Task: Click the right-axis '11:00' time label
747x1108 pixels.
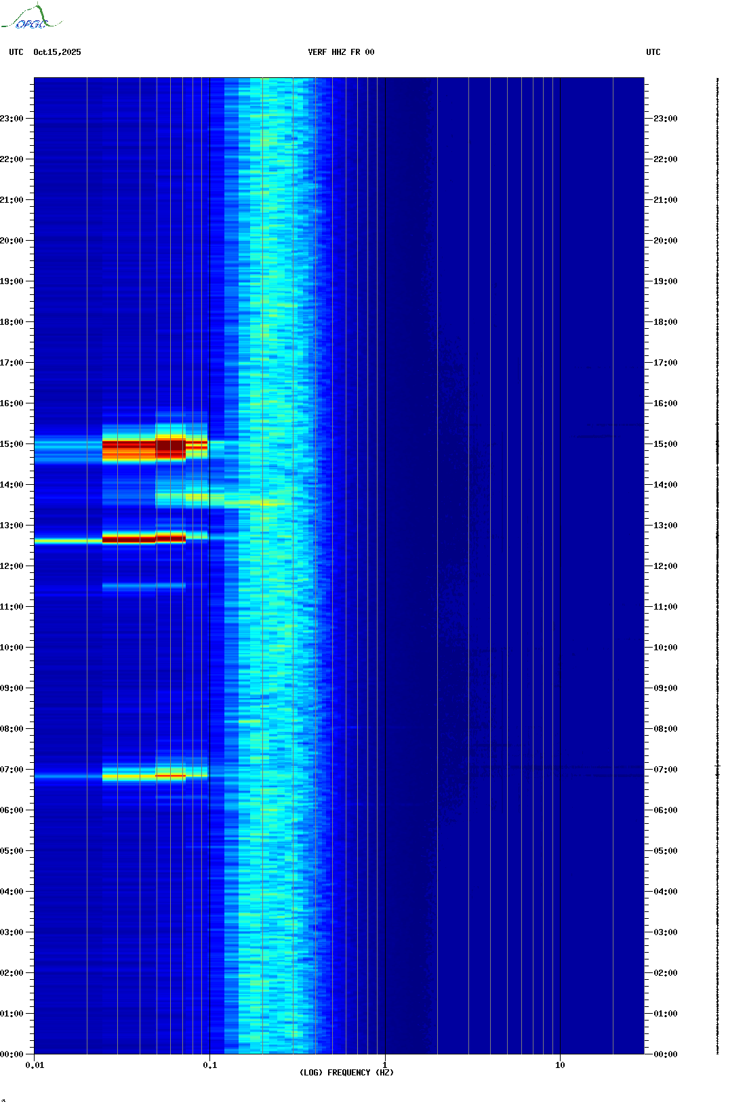Action: pyautogui.click(x=666, y=607)
